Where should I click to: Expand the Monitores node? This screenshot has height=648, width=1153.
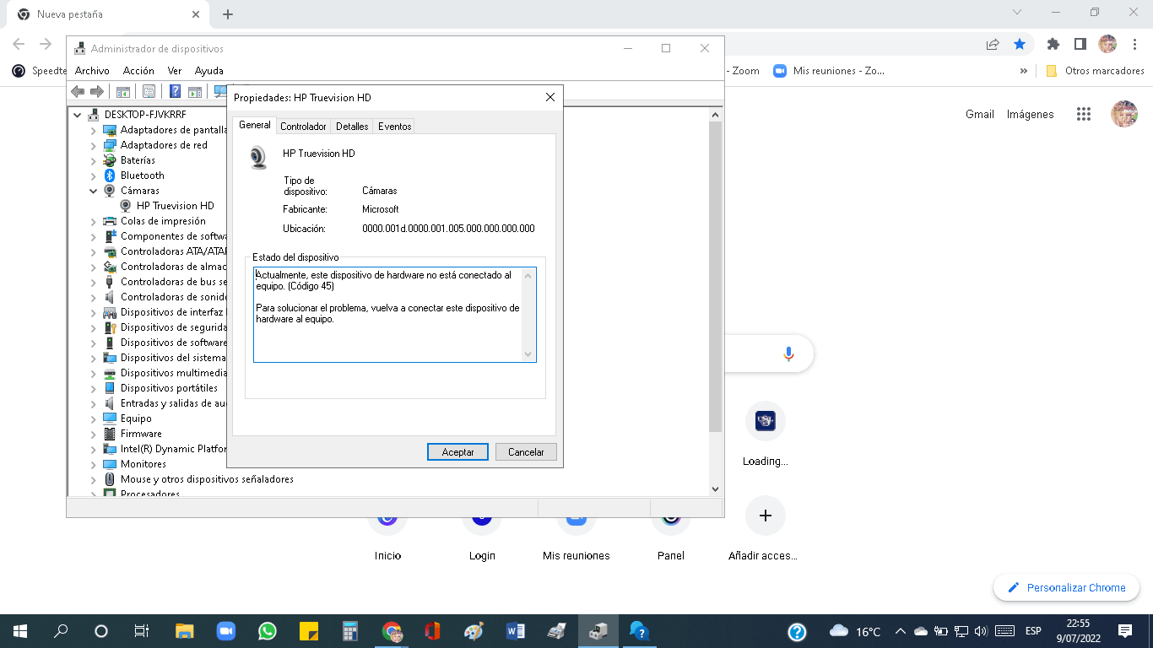click(94, 464)
